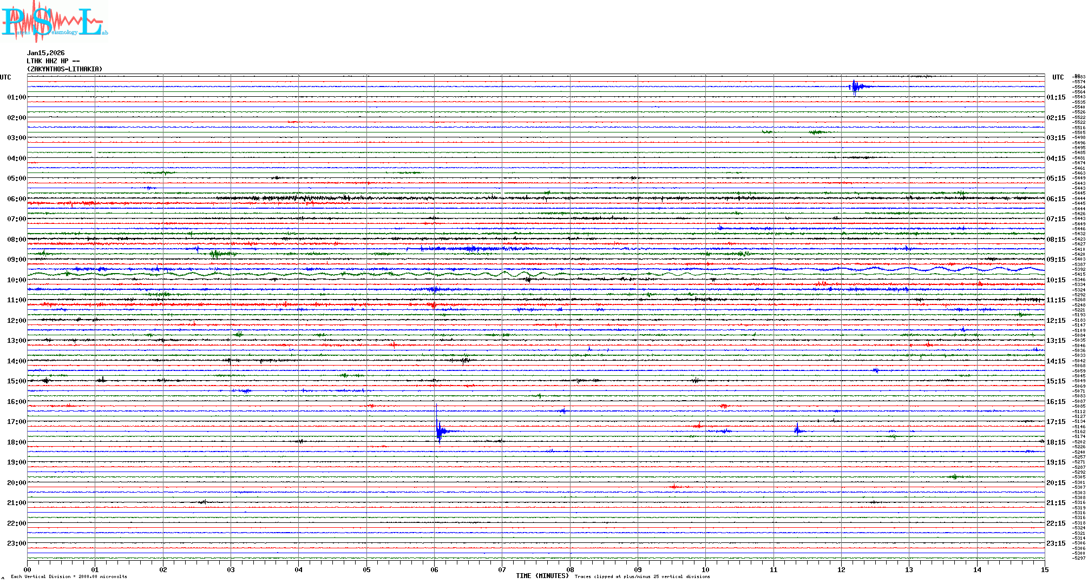Click the PSL Seismology Lab logo
This screenshot has width=1088, height=584.
(x=54, y=22)
